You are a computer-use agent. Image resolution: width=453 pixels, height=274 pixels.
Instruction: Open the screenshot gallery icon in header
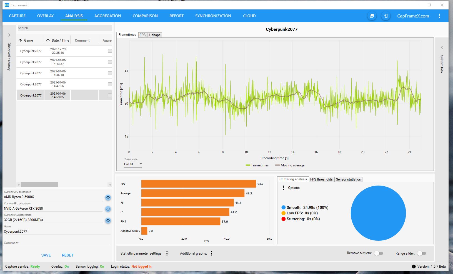tap(372, 16)
